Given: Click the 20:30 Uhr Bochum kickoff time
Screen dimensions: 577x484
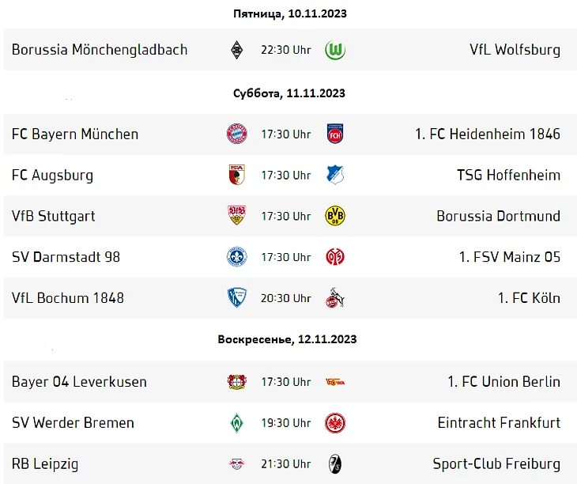Looking at the screenshot, I should coord(285,298).
